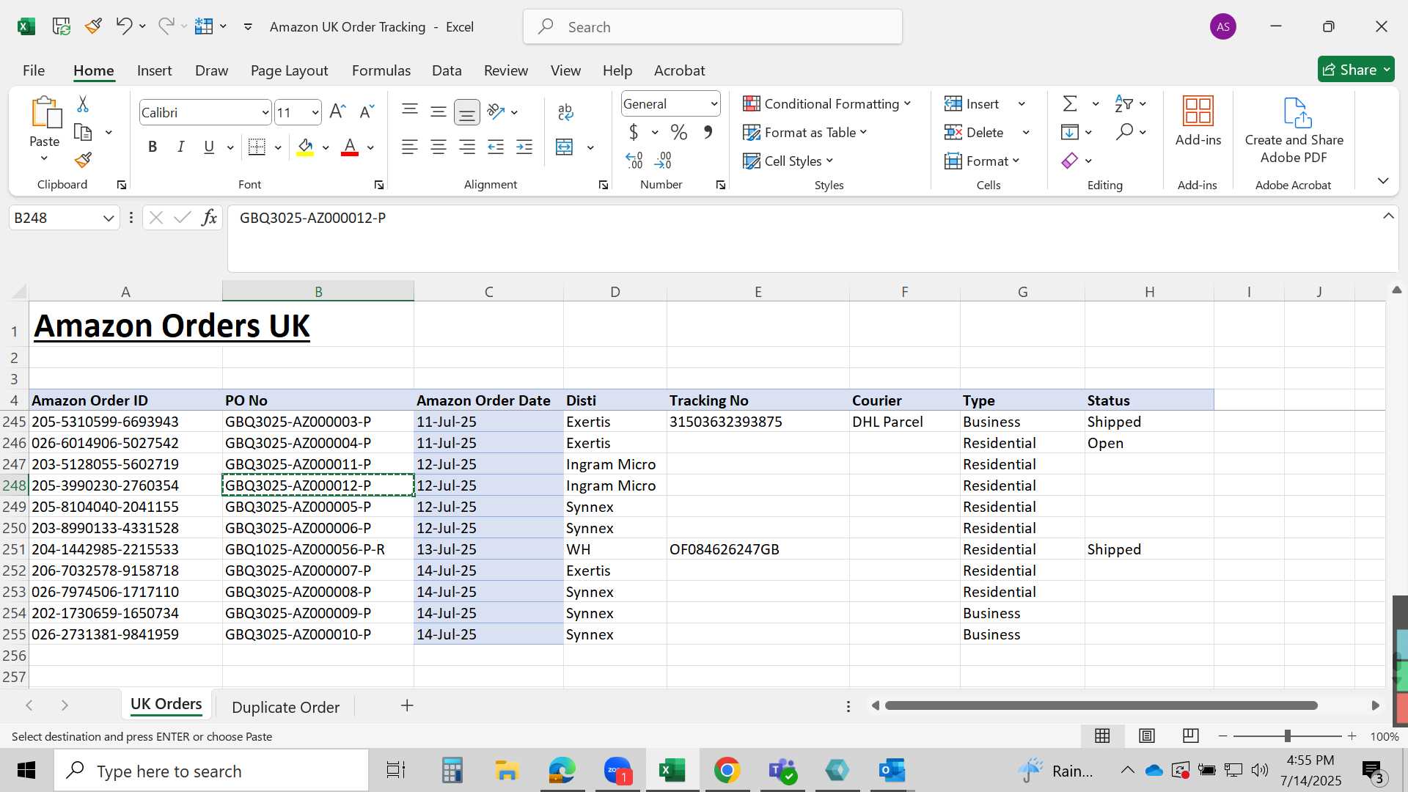
Task: Toggle Middle Align vertical alignment
Action: coord(439,111)
